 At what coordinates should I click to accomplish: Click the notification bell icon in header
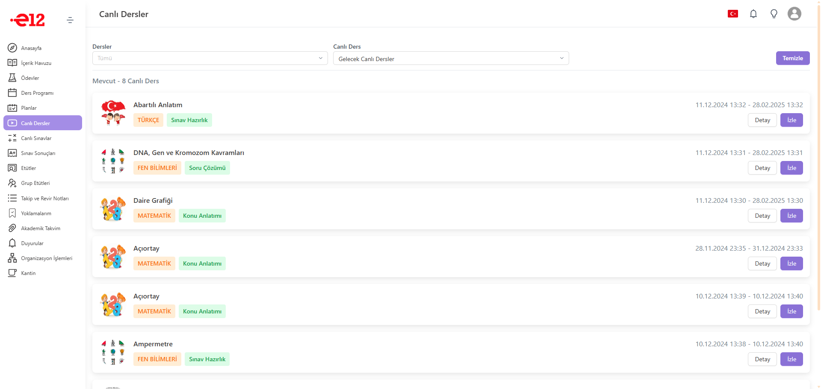click(x=753, y=14)
